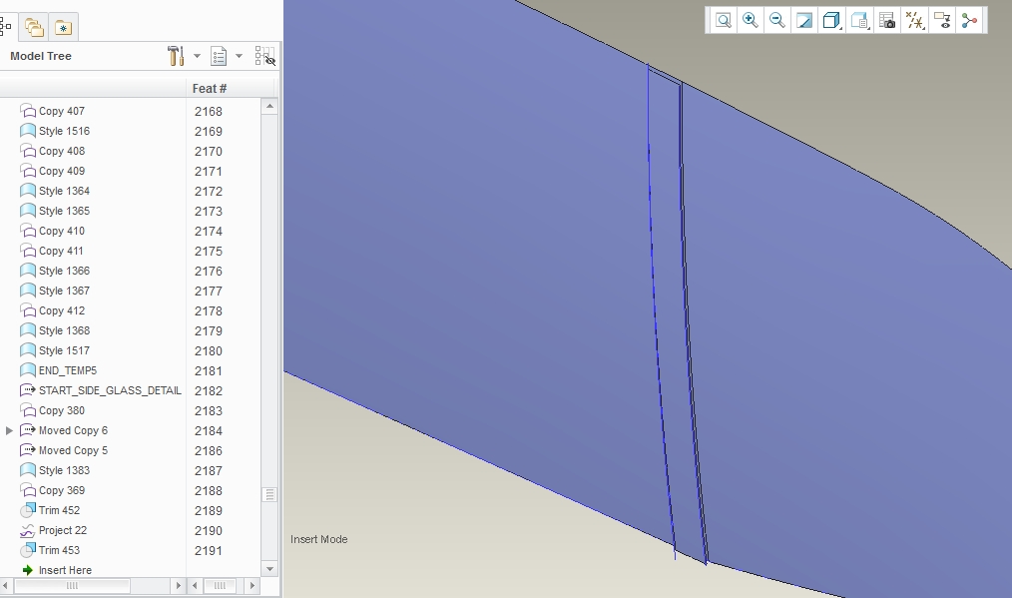This screenshot has width=1012, height=598.
Task: Select the END_TEMP5 feature
Action: tap(68, 370)
